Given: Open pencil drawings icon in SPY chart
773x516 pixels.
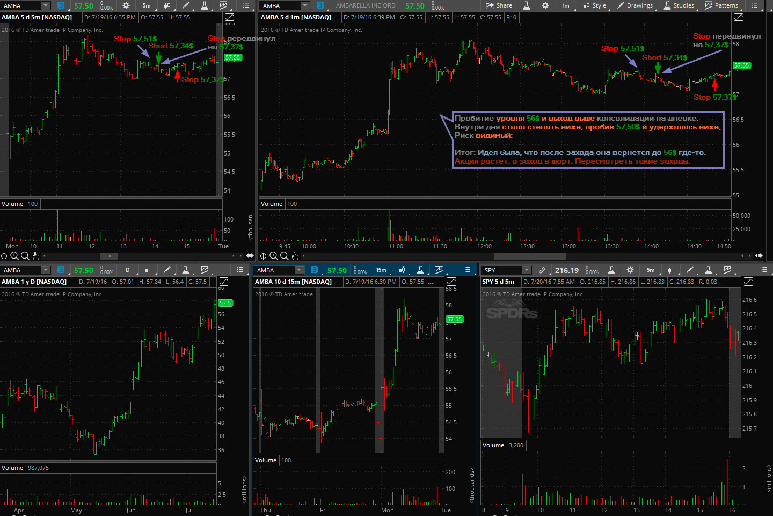Looking at the screenshot, I should pyautogui.click(x=690, y=270).
